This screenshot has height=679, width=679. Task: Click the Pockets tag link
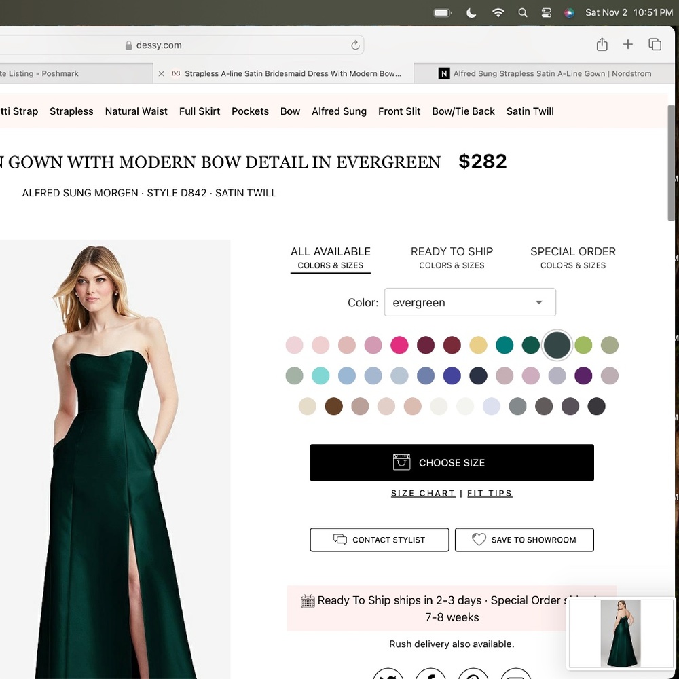tap(250, 111)
